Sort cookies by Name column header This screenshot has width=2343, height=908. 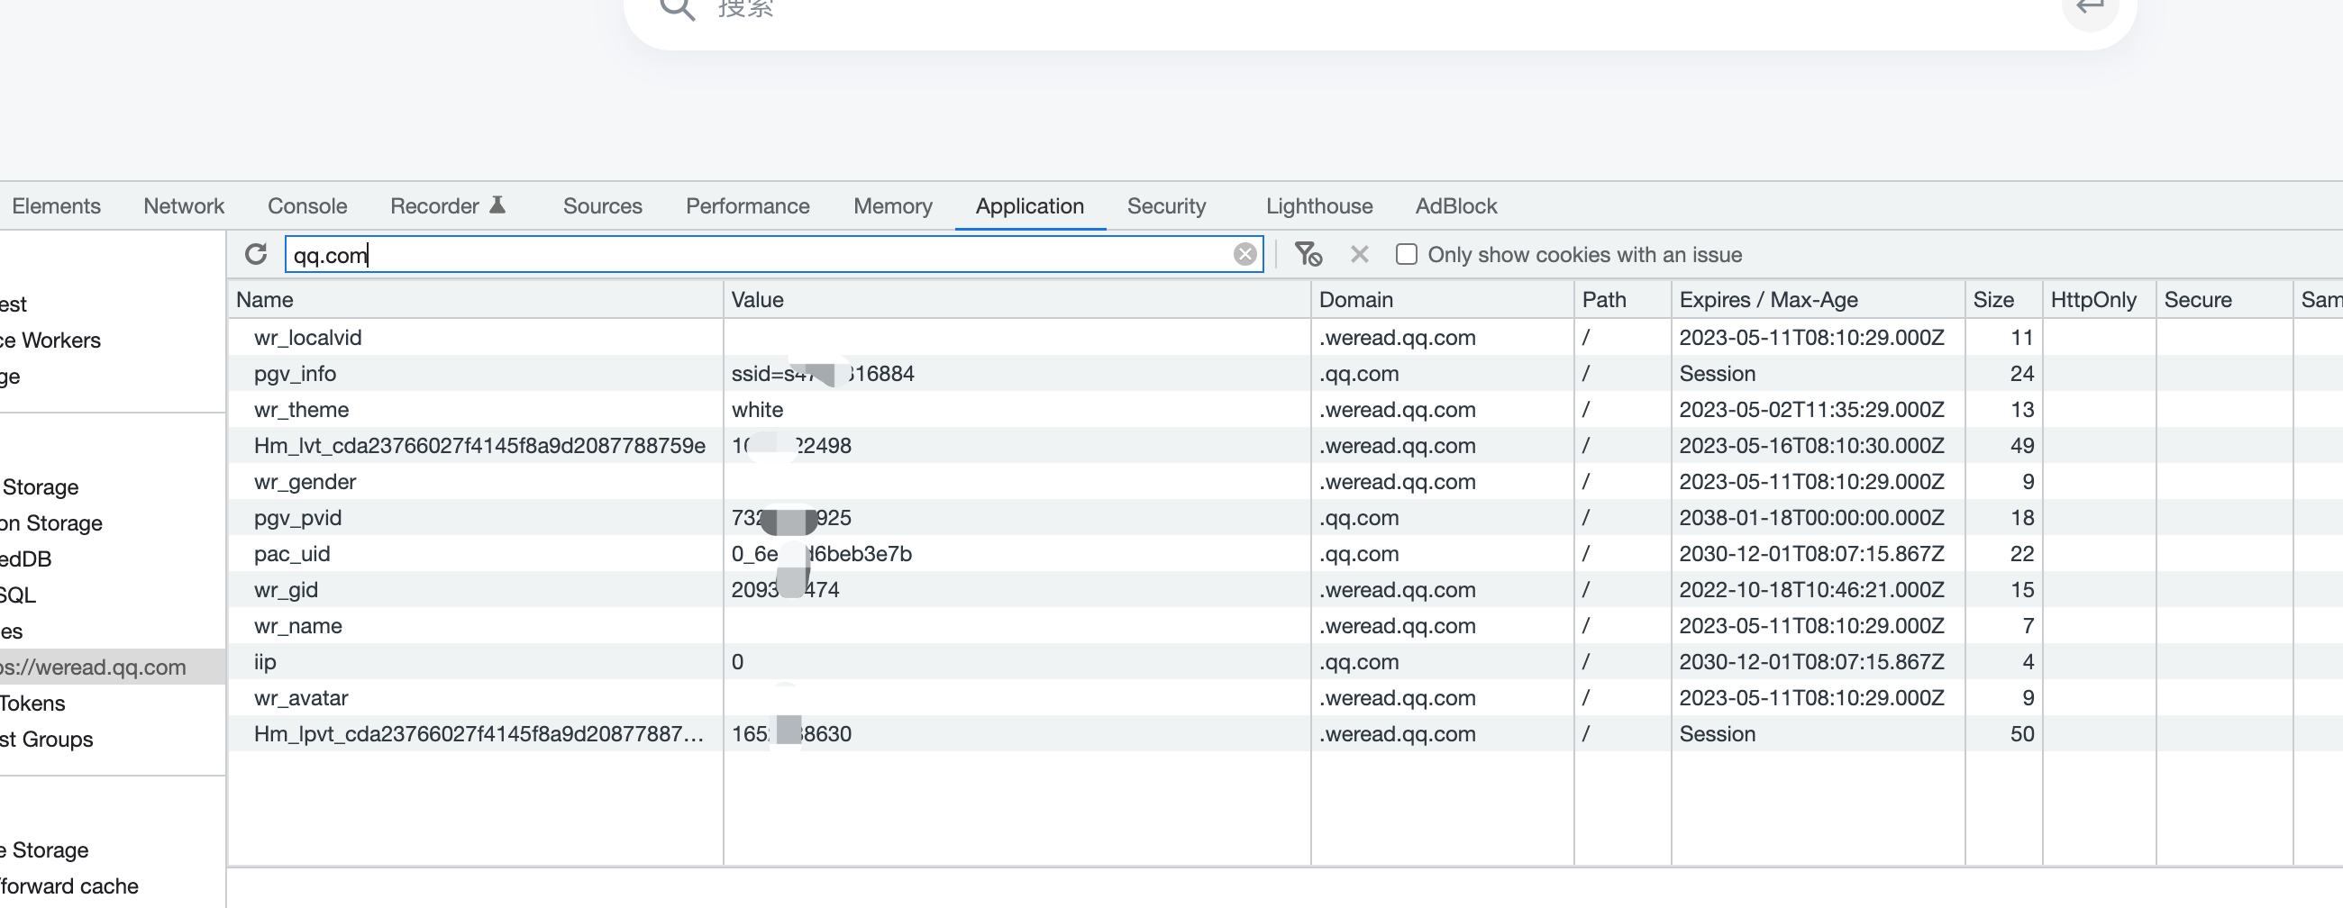pyautogui.click(x=265, y=300)
